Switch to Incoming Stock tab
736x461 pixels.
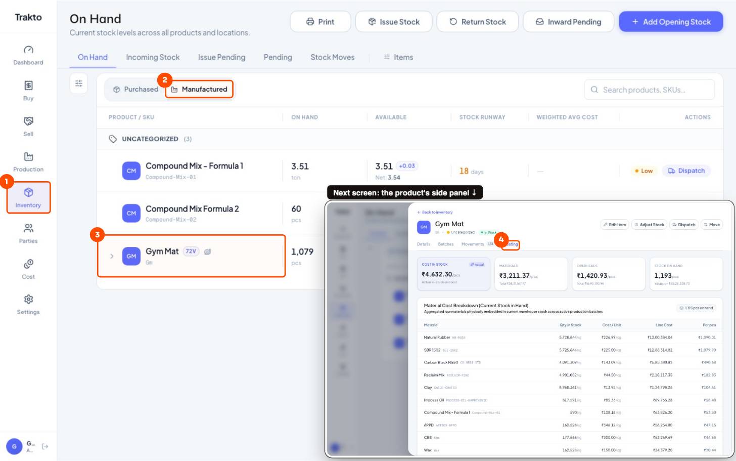click(x=153, y=57)
